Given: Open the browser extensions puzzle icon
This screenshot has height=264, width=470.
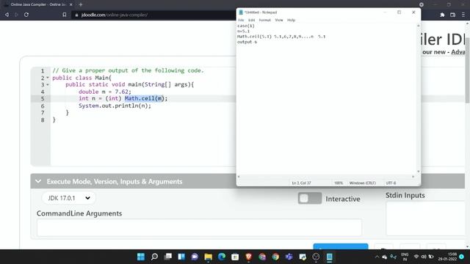Looking at the screenshot, I should pyautogui.click(x=442, y=15).
